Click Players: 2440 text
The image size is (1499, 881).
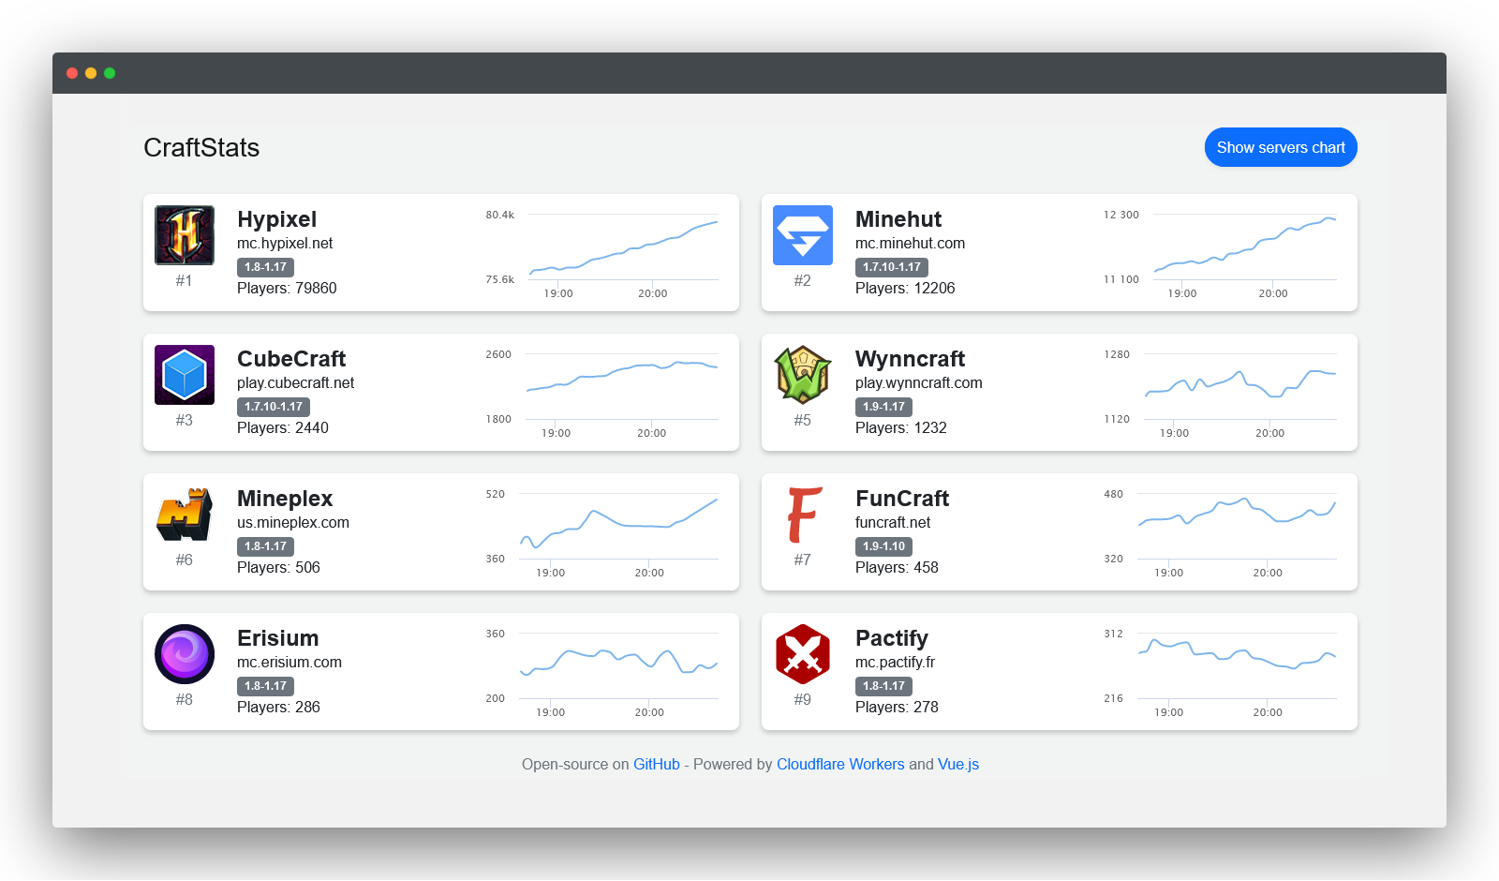coord(283,428)
